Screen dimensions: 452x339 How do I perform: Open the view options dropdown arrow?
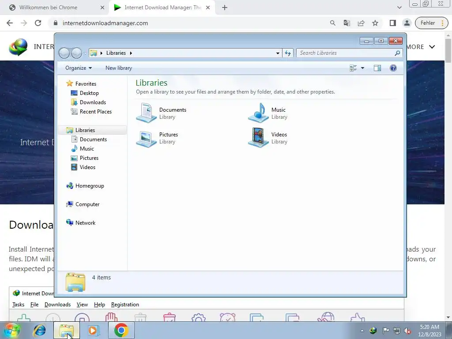coord(363,68)
